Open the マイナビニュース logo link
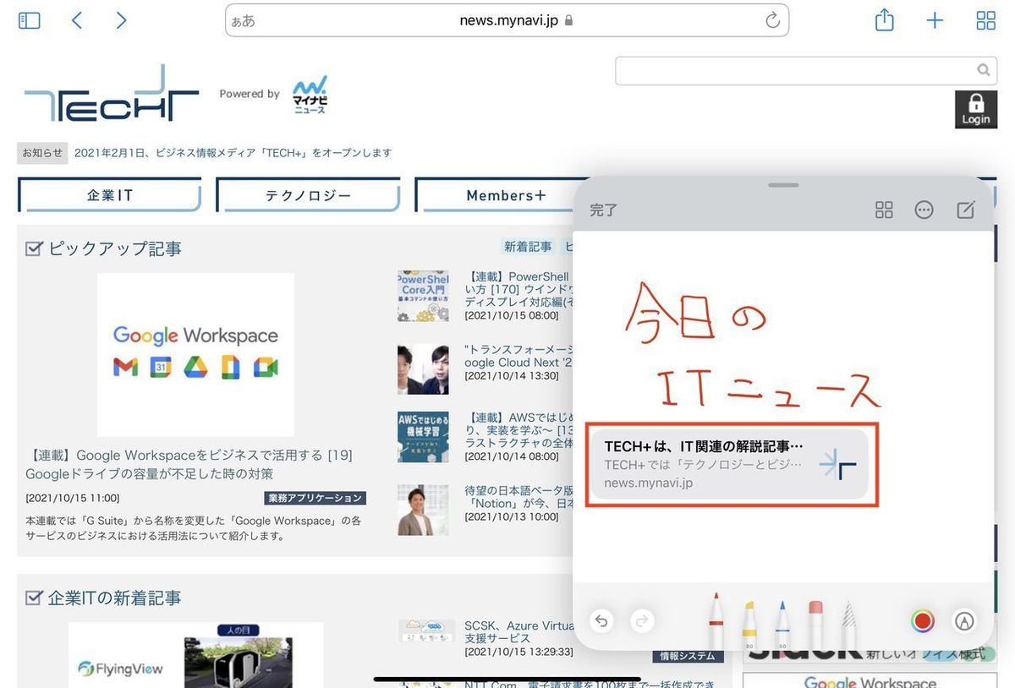 310,95
